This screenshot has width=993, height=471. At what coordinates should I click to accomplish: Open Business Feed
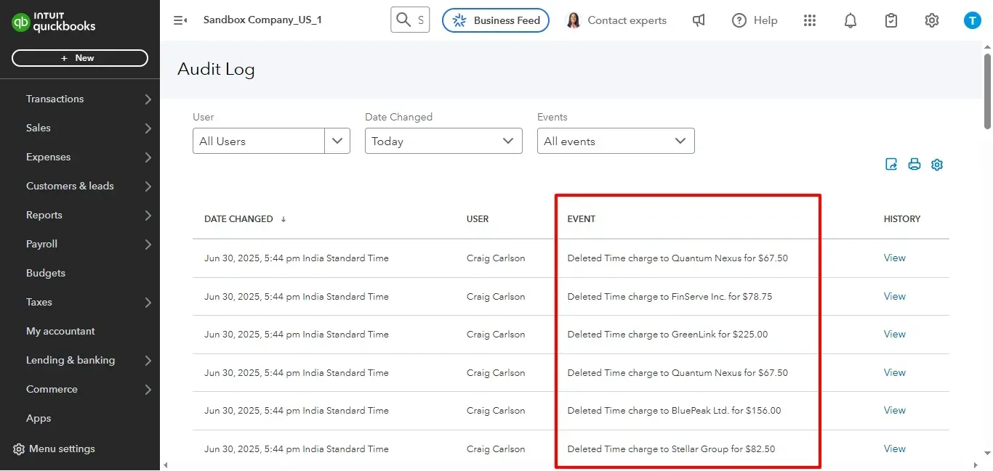point(496,20)
